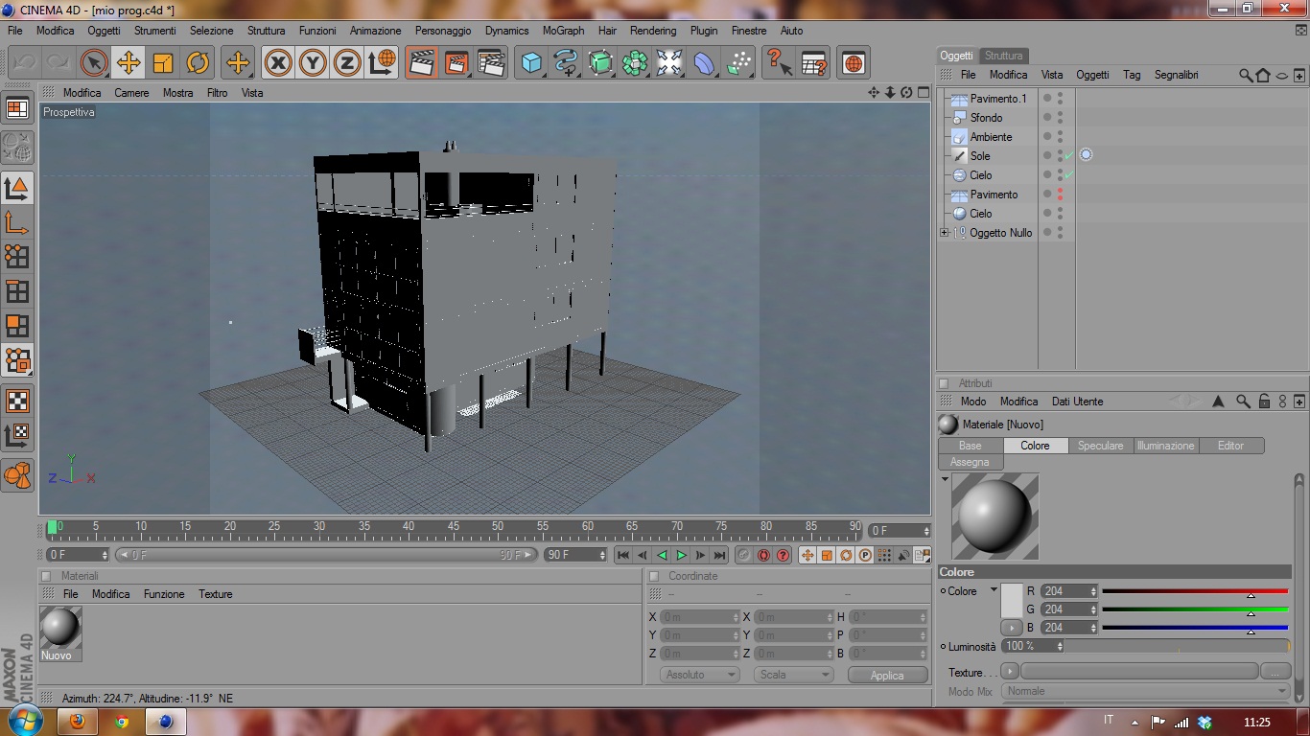Toggle Z axis lock
The image size is (1310, 736).
[x=346, y=63]
